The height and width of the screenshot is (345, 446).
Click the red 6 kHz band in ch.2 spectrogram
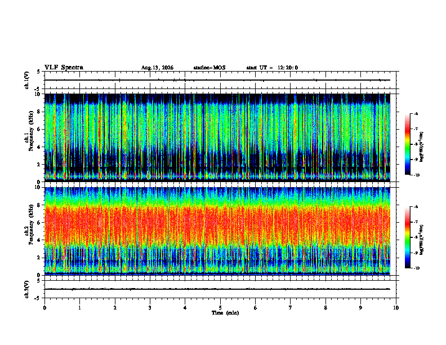[217, 222]
